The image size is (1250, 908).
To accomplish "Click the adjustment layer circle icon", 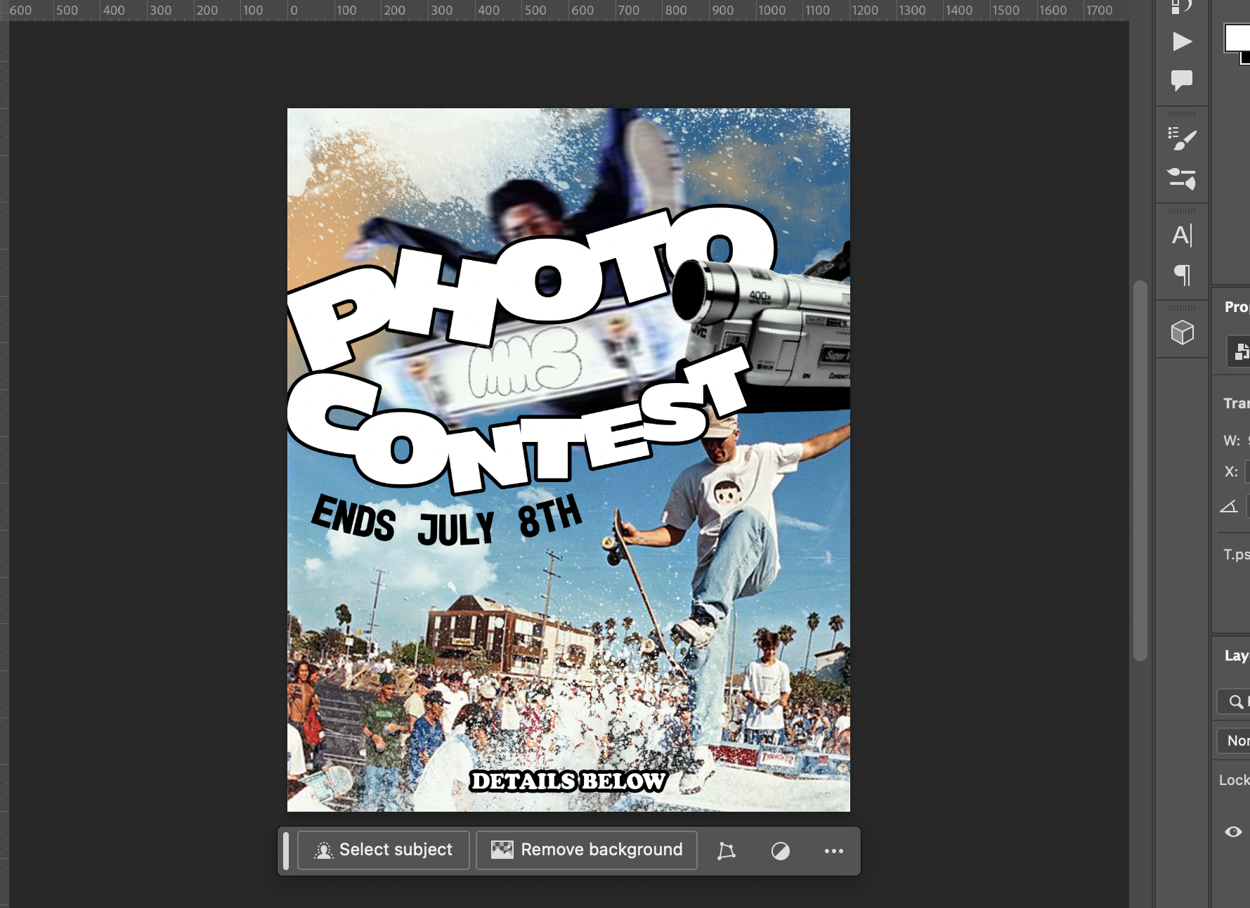I will pos(780,851).
